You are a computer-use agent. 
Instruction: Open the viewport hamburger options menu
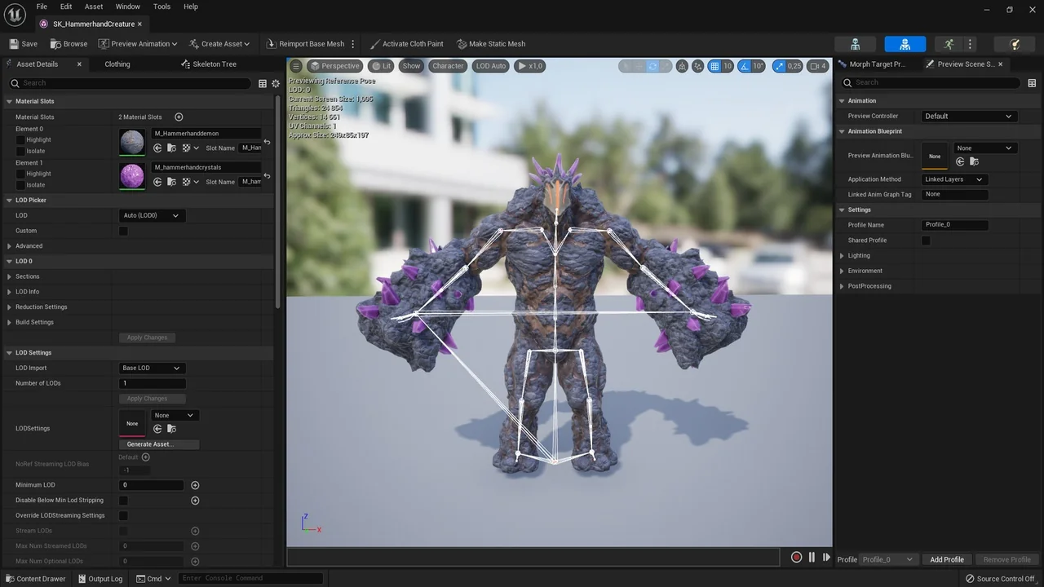296,66
